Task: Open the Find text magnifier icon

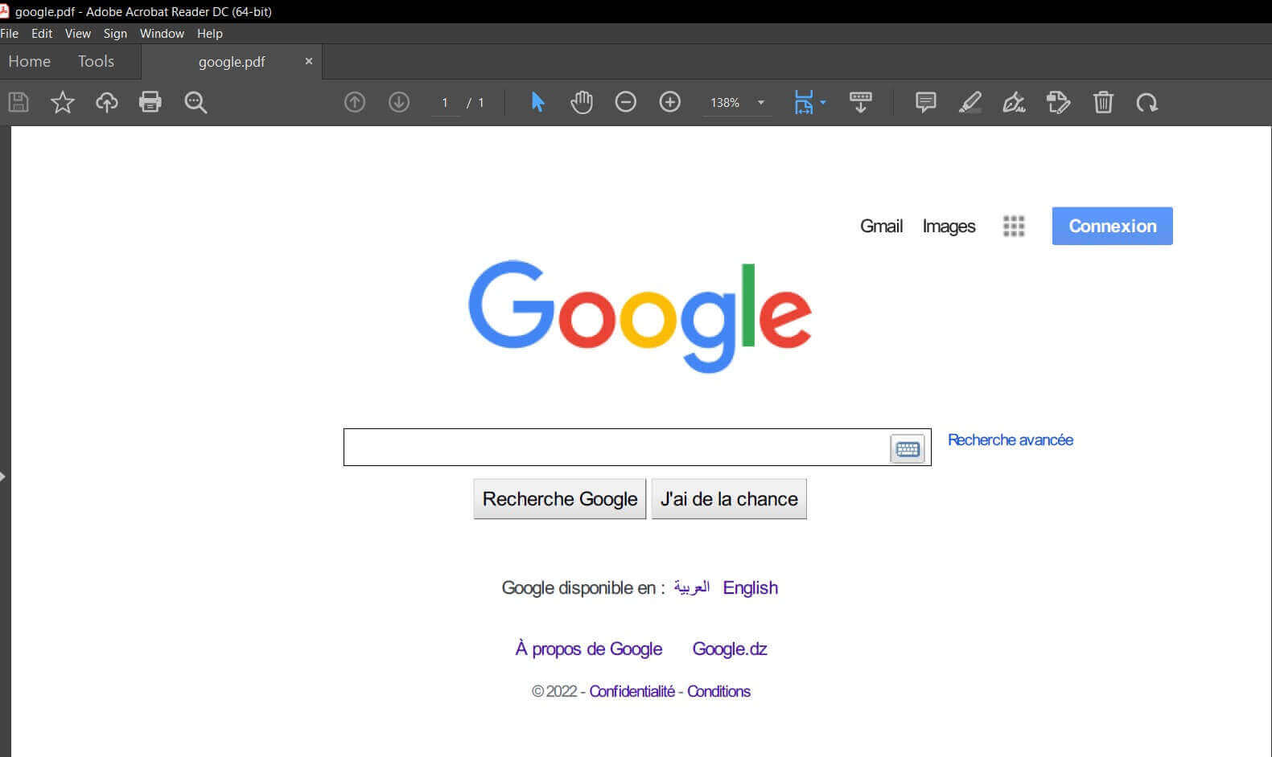Action: [196, 102]
